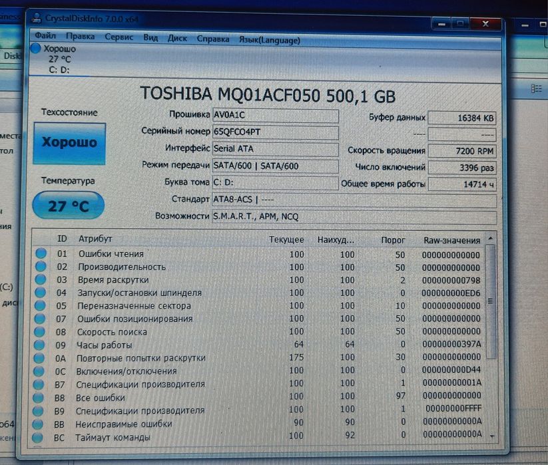
Task: Click raw value 000000000D44
Action: coord(451,370)
